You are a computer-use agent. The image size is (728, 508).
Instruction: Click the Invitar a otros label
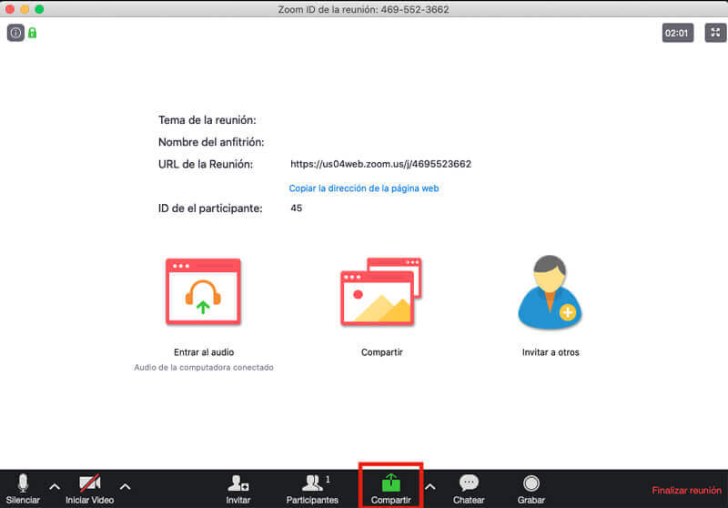[551, 352]
